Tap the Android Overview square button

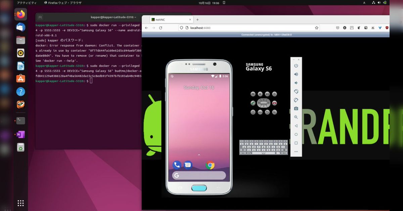coord(296,143)
